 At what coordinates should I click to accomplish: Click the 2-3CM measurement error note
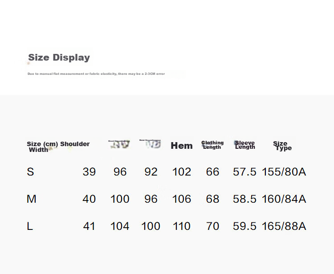tap(96, 74)
